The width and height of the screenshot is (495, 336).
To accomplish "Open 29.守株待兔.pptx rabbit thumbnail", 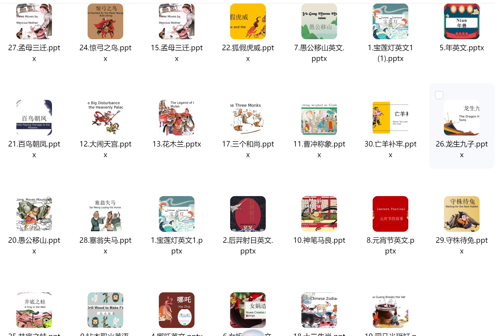I will coord(462,214).
